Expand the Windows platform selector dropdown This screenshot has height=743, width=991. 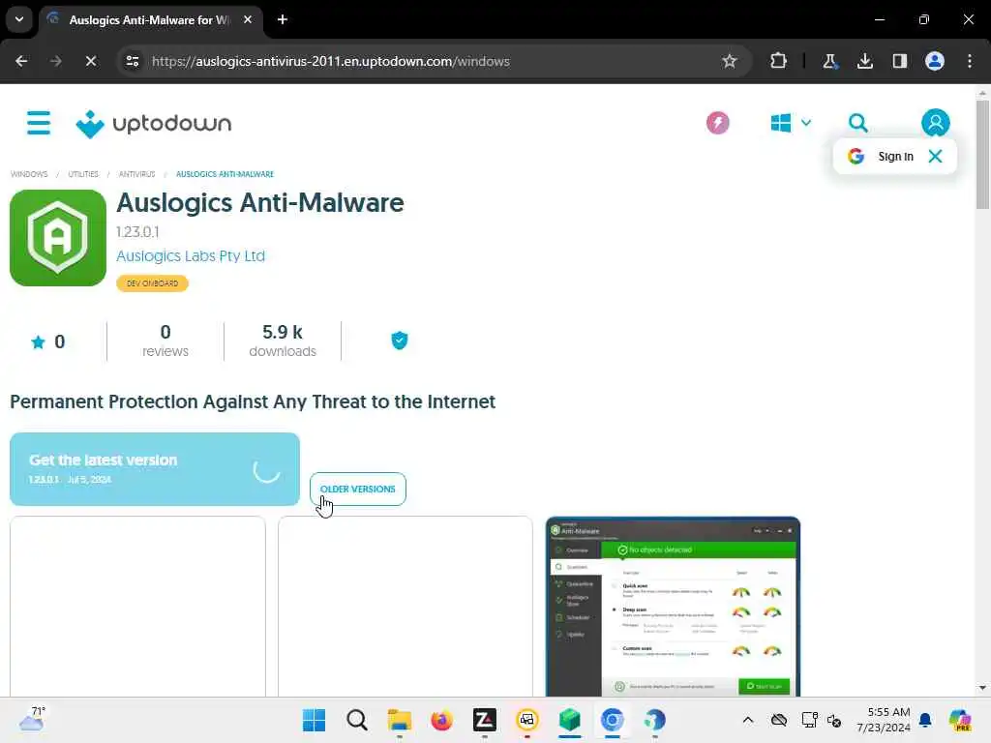(x=791, y=123)
